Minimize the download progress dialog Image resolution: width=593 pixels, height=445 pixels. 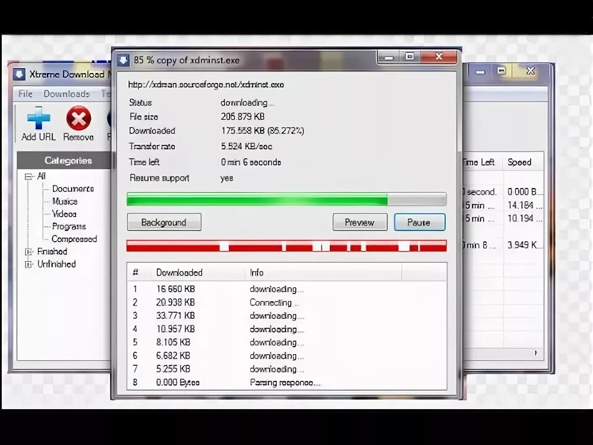(x=388, y=57)
